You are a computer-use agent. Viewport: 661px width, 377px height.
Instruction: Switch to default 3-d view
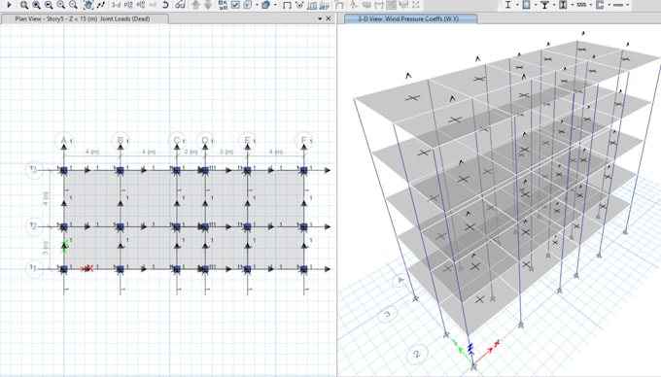[x=116, y=5]
